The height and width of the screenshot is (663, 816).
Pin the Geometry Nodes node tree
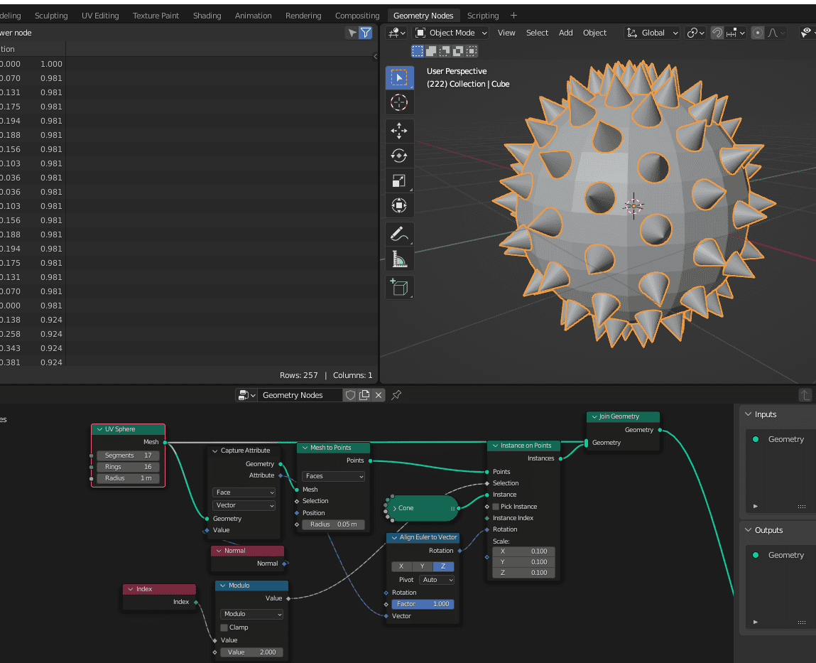tap(396, 395)
